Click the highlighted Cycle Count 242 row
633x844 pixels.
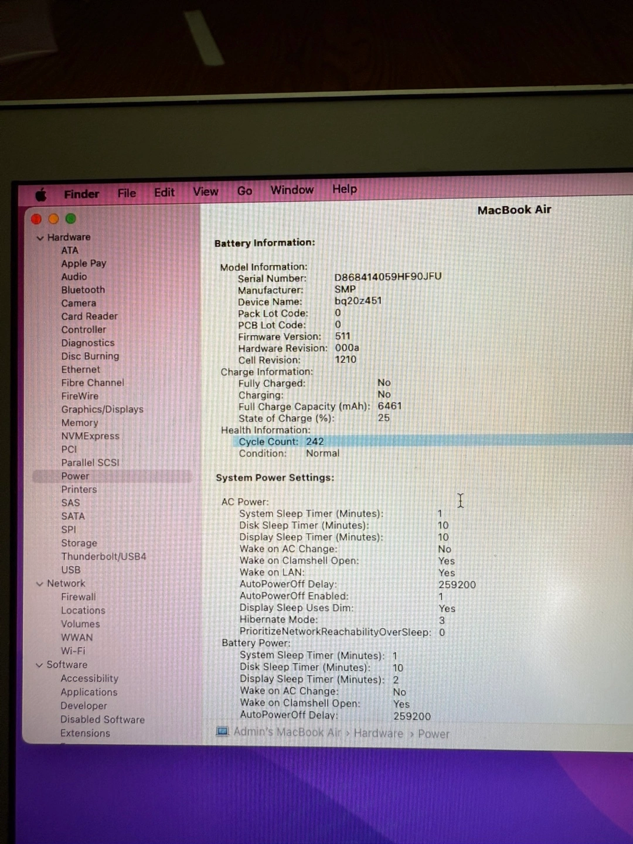click(x=433, y=441)
